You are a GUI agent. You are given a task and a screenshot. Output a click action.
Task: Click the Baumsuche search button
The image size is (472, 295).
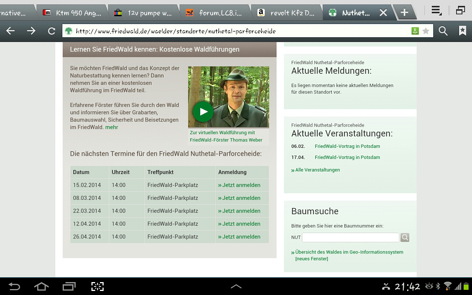pos(405,237)
